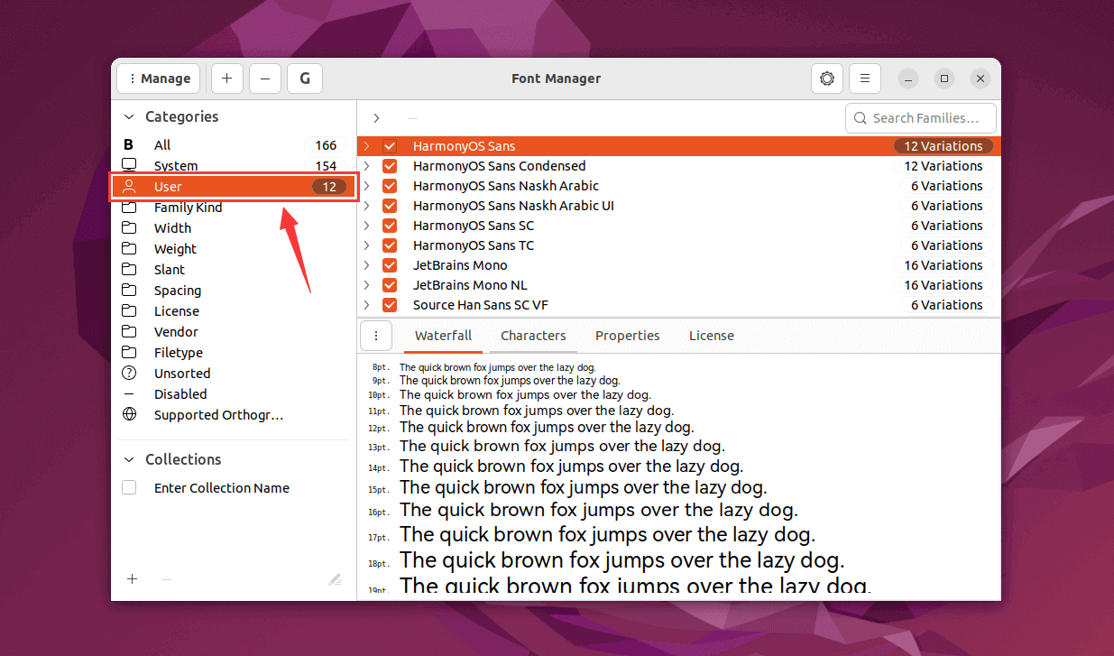This screenshot has height=656, width=1114.
Task: Uncheck the JetBrains Mono checkbox
Action: (x=390, y=265)
